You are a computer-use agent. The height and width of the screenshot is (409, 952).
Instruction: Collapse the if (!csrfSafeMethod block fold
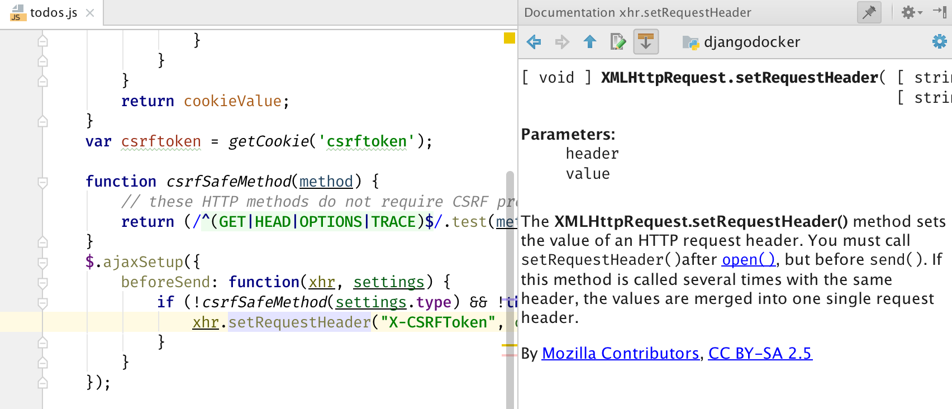pos(42,303)
